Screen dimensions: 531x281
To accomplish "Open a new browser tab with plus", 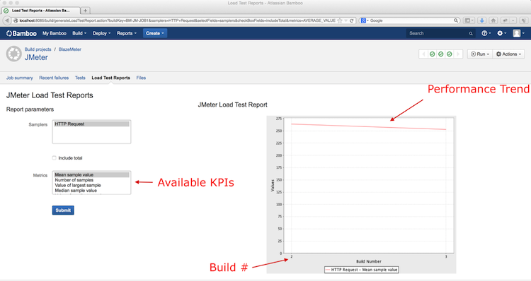I will 86,11.
